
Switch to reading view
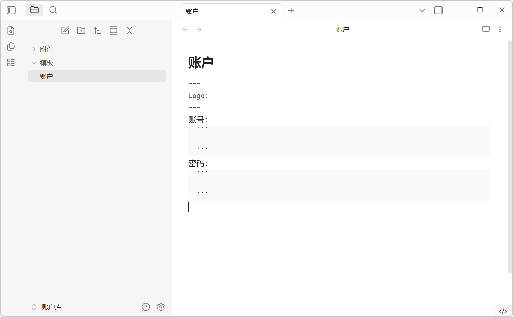[486, 29]
